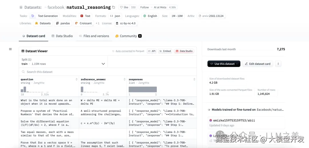
Task: Sort by the question column
Action: coord(77,79)
